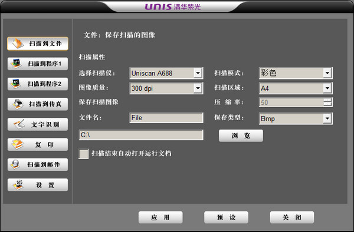
Task: Click the 设置 tools icon
Action: coord(18,185)
